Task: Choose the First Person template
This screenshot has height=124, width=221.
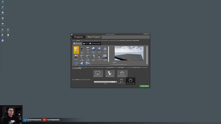Action: coord(82,50)
